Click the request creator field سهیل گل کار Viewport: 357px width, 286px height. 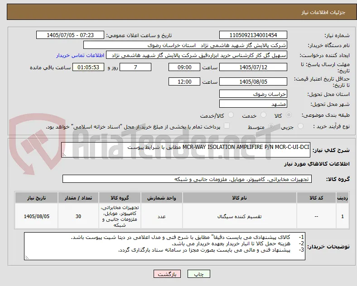197,55
